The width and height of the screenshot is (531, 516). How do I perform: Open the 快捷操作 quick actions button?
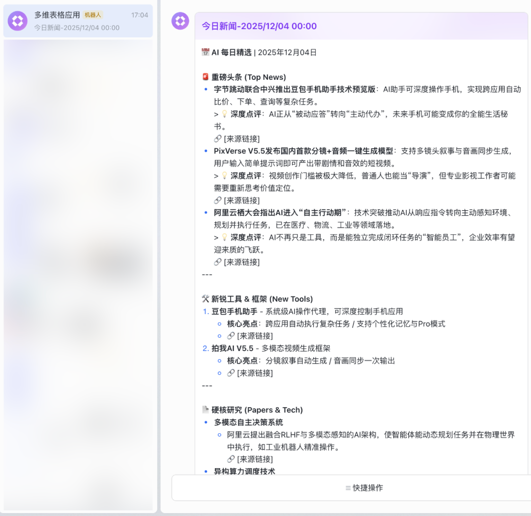pos(364,488)
